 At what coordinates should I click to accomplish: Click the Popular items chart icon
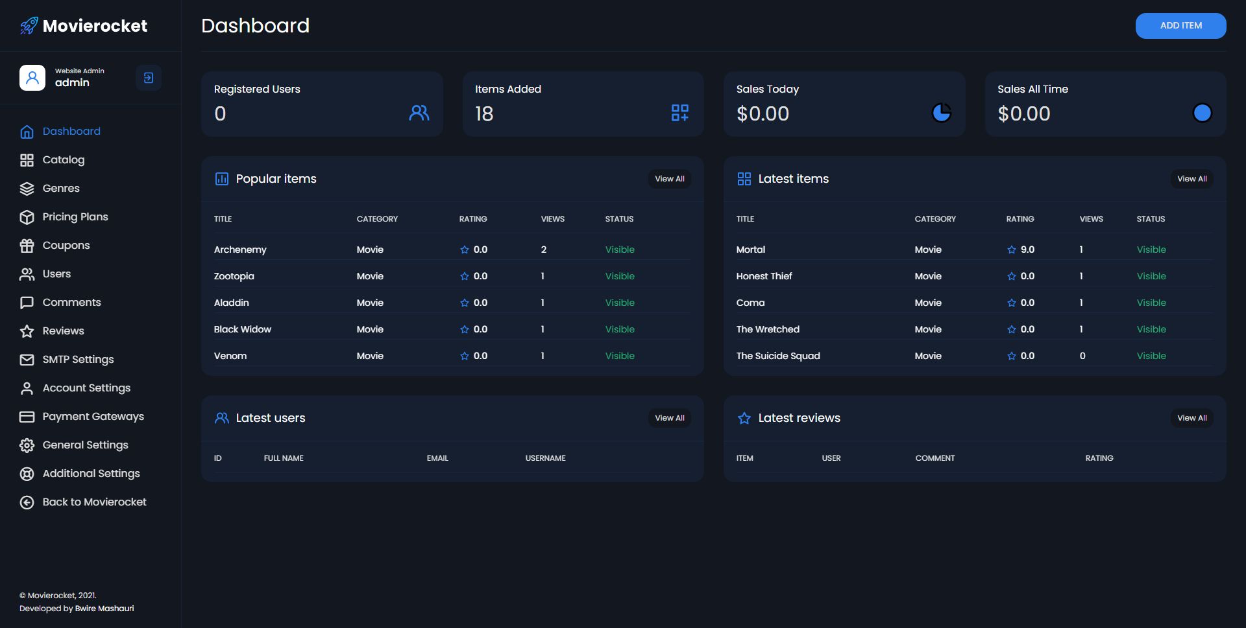(221, 179)
